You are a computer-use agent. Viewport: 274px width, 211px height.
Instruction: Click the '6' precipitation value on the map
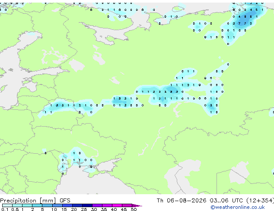[x=251, y=17]
